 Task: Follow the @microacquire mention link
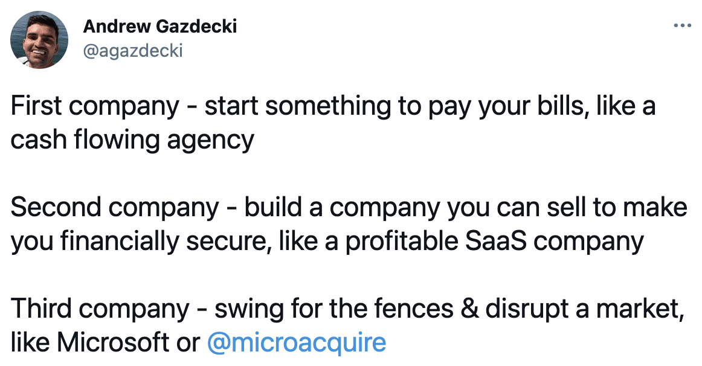coord(297,342)
